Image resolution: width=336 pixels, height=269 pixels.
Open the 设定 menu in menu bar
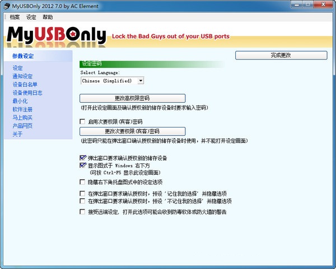(x=31, y=17)
